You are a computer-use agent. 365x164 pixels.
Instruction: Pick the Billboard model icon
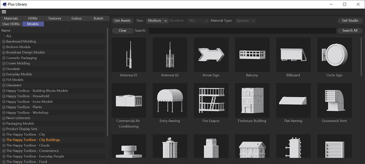[x=293, y=55]
